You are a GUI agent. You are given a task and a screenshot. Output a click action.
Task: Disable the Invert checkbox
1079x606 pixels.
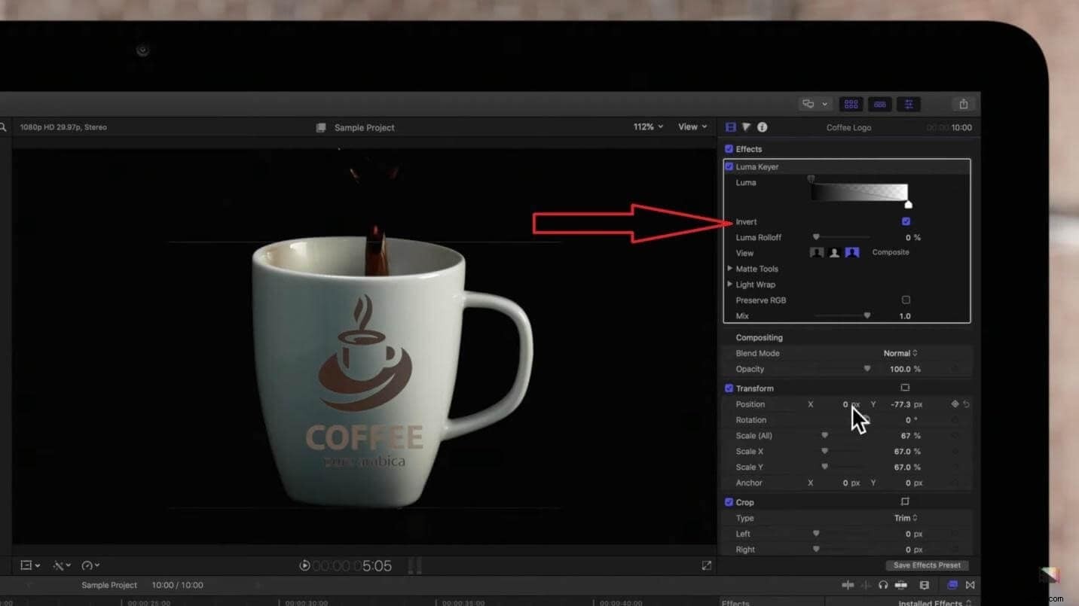coord(906,221)
